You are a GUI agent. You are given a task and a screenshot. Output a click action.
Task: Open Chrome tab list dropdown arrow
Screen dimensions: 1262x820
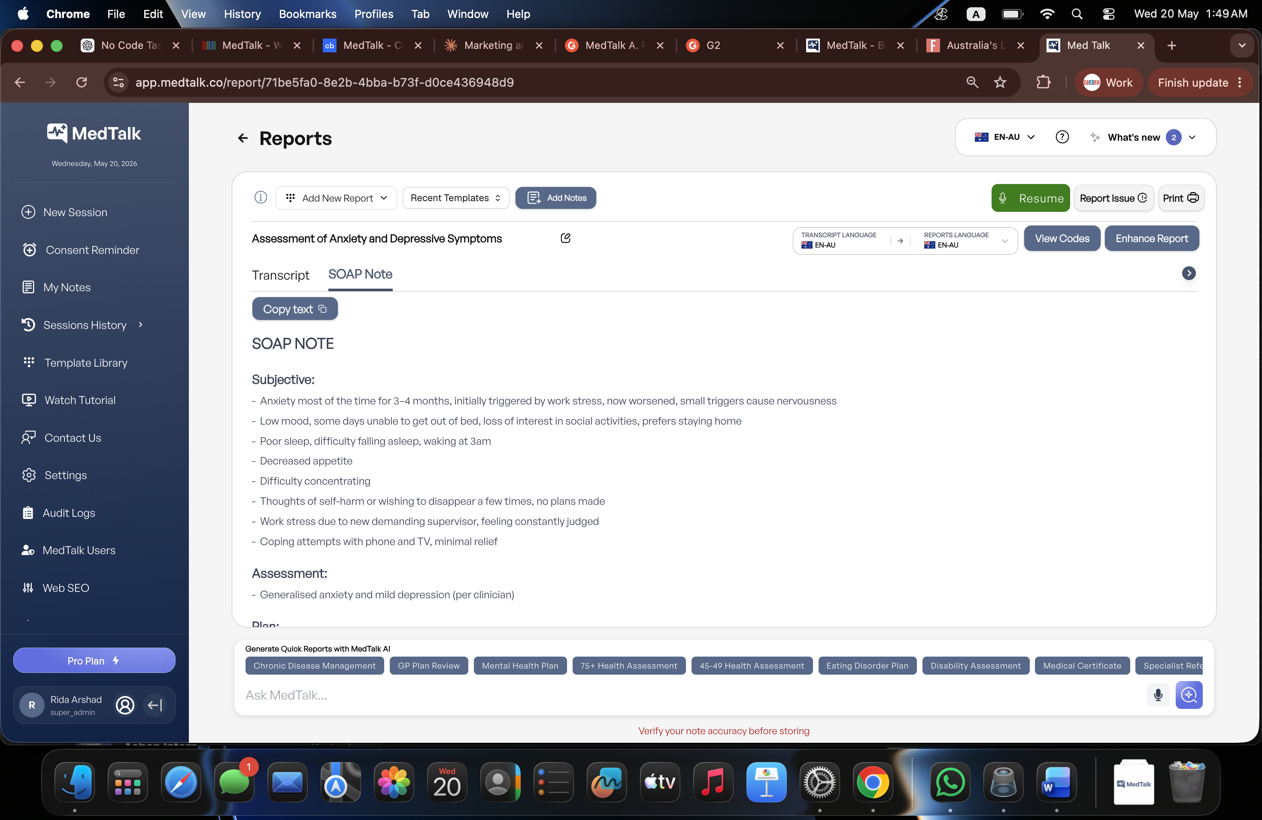[x=1241, y=45]
